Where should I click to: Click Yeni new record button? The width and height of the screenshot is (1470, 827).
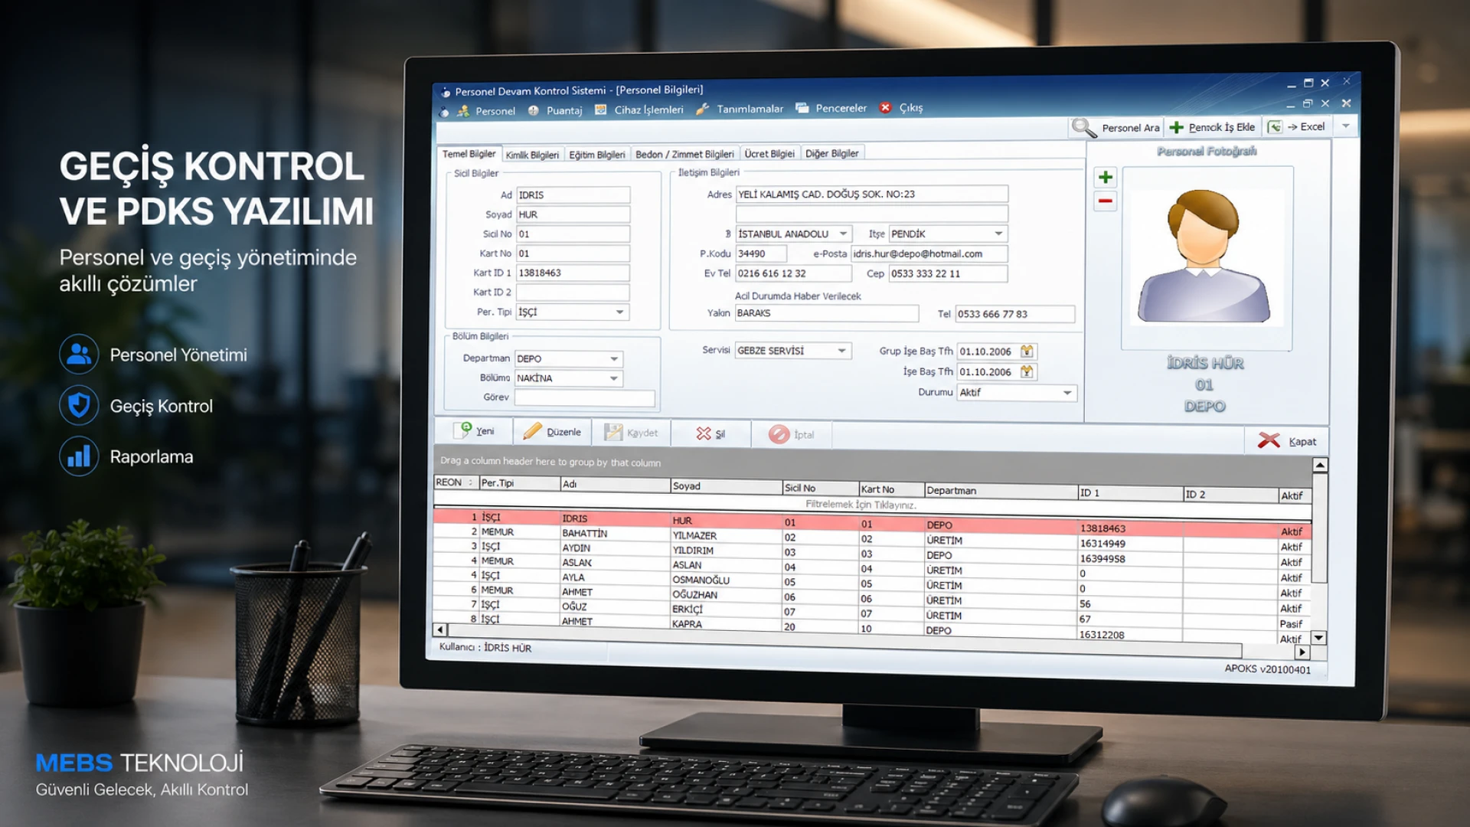[x=475, y=430]
